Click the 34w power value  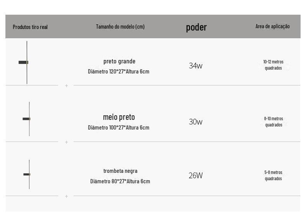click(196, 66)
